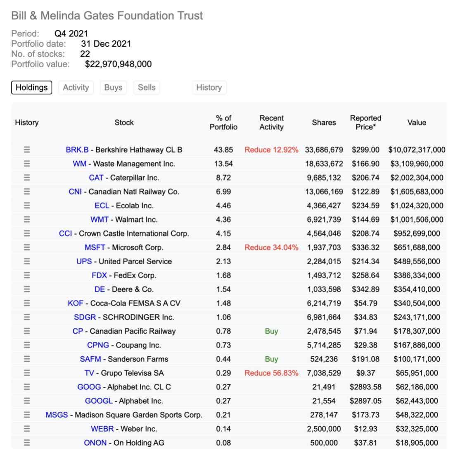Image resolution: width=460 pixels, height=460 pixels.
Task: Open the CNI ticker link
Action: pyautogui.click(x=75, y=192)
